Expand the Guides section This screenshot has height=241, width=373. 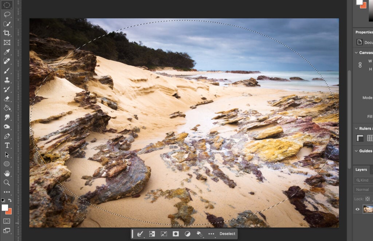pyautogui.click(x=356, y=151)
